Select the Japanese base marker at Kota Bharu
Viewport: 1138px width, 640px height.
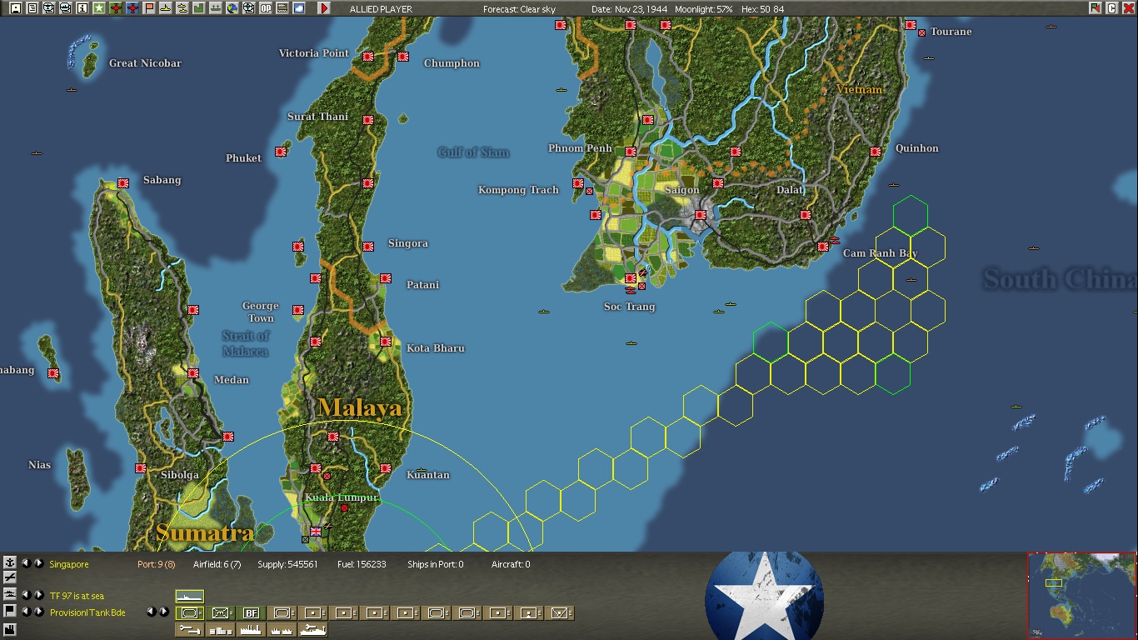pyautogui.click(x=386, y=342)
